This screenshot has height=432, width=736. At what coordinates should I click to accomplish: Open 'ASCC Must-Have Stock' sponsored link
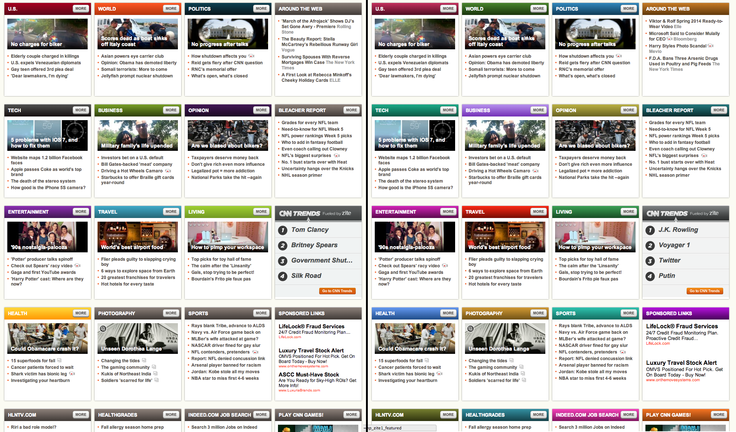click(x=309, y=375)
